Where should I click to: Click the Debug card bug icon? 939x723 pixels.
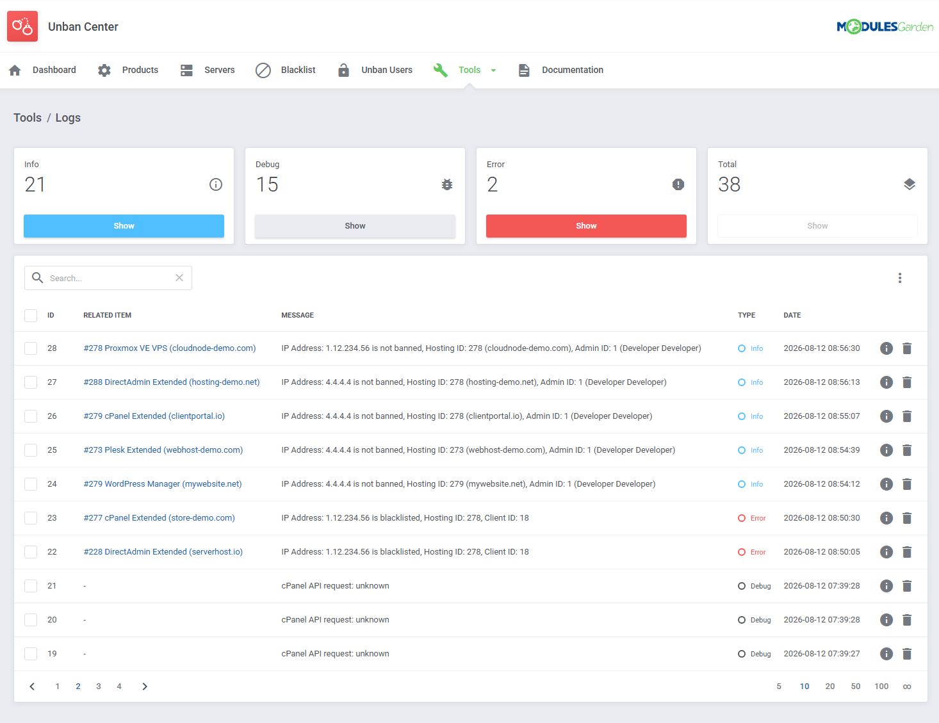click(x=447, y=184)
